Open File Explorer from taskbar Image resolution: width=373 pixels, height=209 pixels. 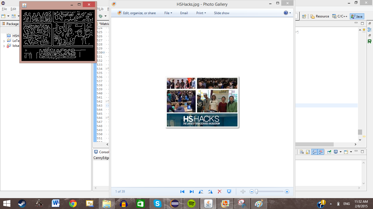point(106,204)
